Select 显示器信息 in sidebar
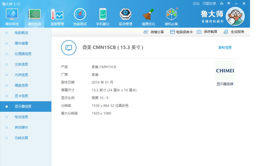 coord(26,107)
